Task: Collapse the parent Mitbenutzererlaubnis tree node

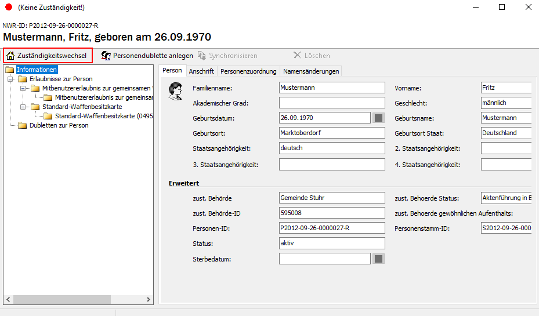Action: pyautogui.click(x=23, y=88)
